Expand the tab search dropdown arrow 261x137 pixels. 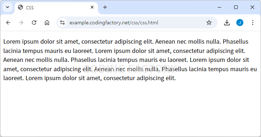pyautogui.click(x=8, y=7)
